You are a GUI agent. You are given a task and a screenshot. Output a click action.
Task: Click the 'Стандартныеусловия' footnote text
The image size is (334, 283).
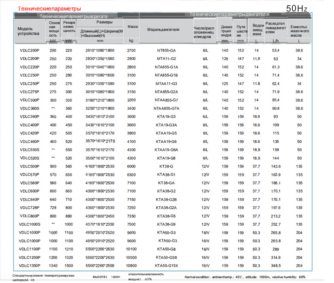[x=43, y=278]
